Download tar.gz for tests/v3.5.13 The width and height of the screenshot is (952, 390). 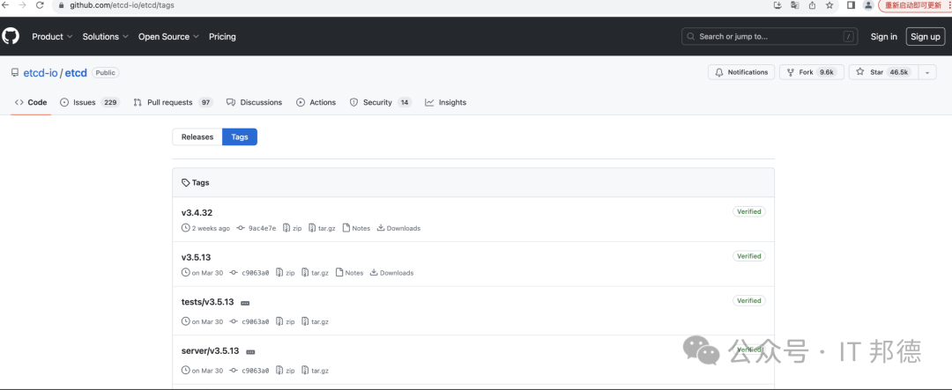coord(315,321)
